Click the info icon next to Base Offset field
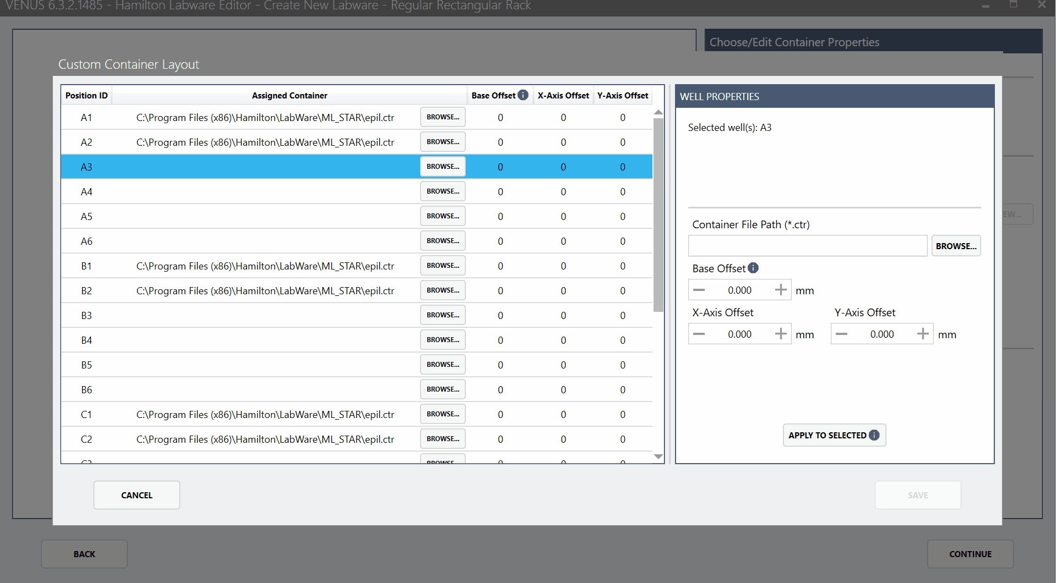 [753, 268]
